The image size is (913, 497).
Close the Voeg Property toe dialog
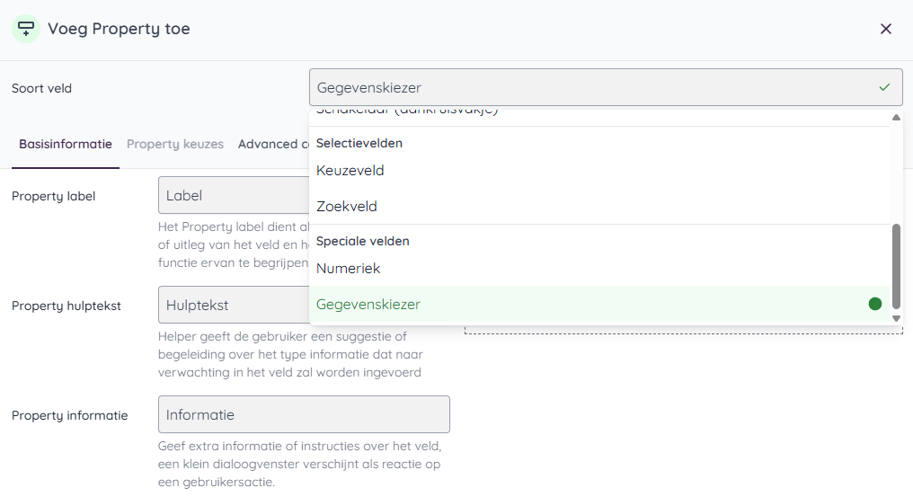point(886,29)
